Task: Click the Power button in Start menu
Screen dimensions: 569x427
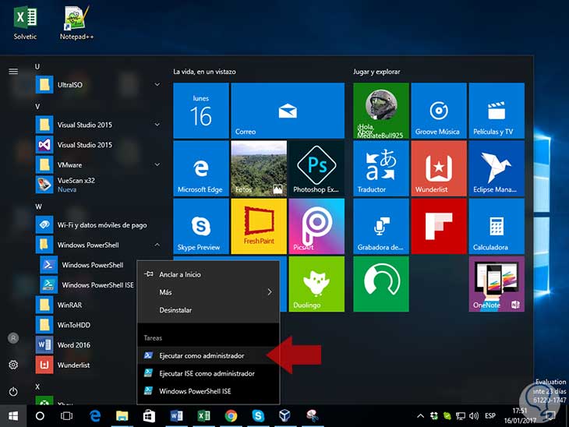Action: pos(13,391)
